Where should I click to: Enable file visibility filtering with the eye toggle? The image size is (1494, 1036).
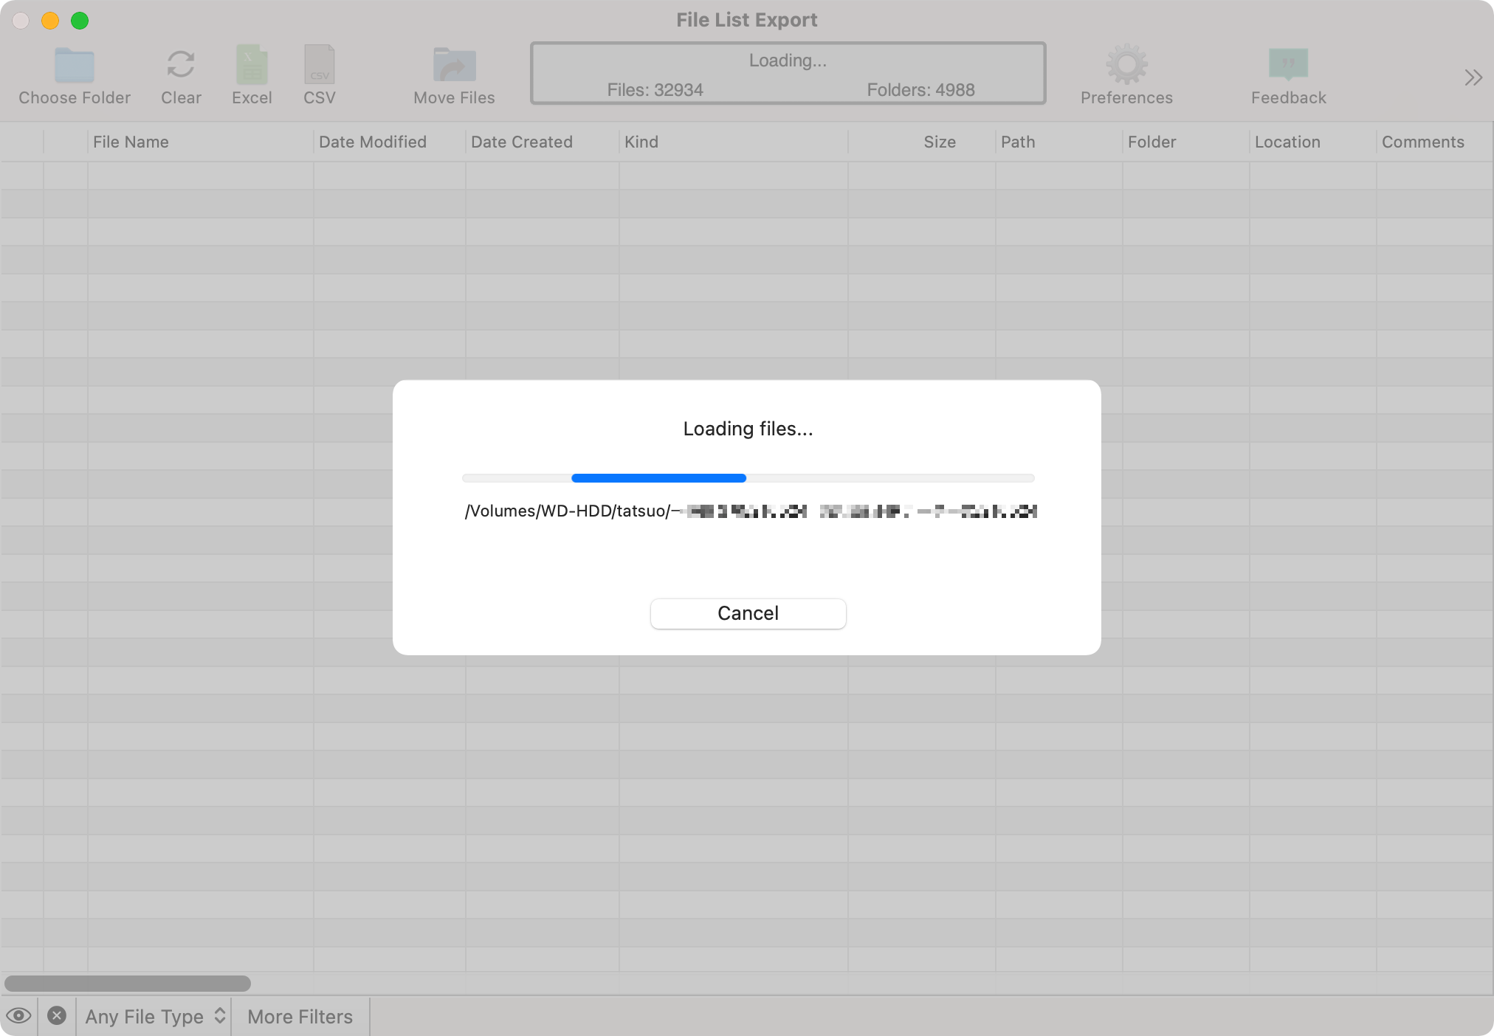[19, 1016]
